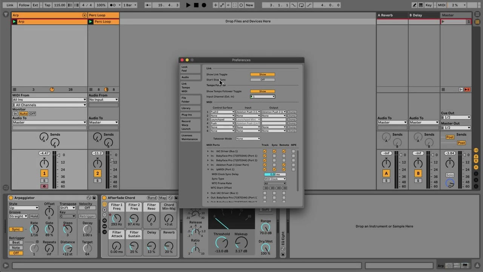Toggle Remote for Ableton Push 2 User Port
This screenshot has height=272, width=483.
tap(284, 165)
